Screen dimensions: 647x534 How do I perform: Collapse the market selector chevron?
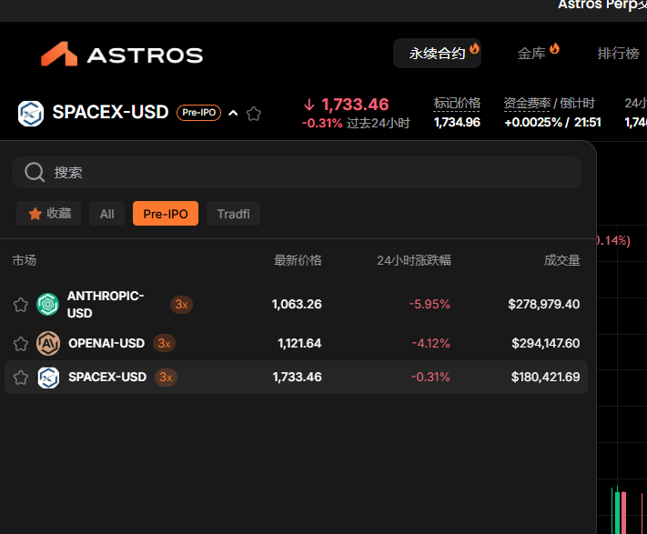pyautogui.click(x=233, y=113)
